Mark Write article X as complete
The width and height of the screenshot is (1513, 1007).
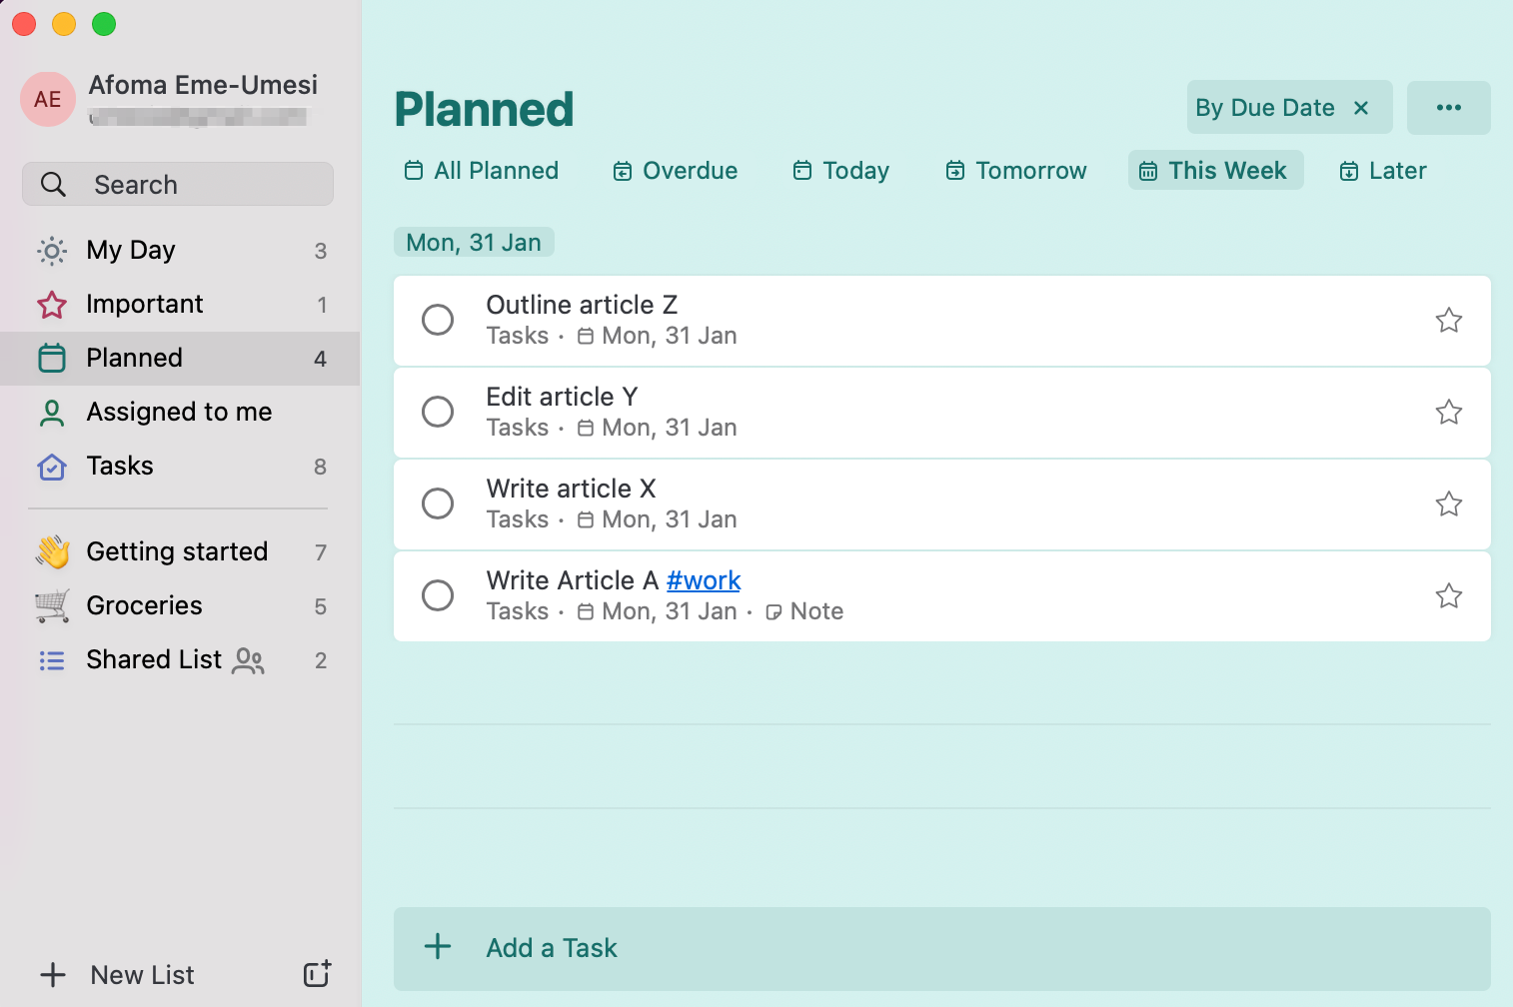click(437, 503)
